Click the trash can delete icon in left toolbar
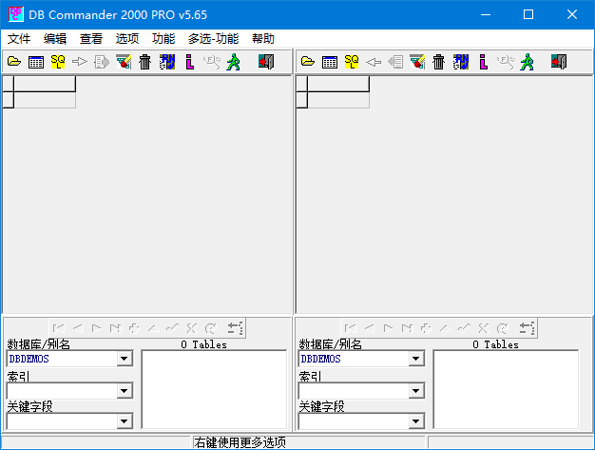Viewport: 595px width, 450px height. [145, 62]
